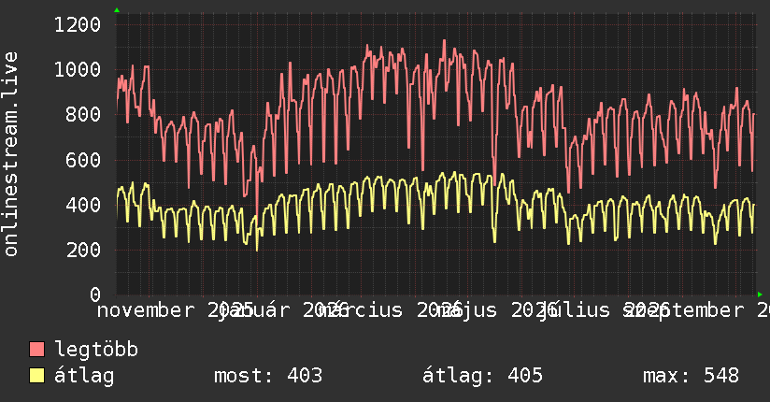This screenshot has height=402, width=770.
Task: Click the 1000 y-axis label
Action: click(x=78, y=69)
